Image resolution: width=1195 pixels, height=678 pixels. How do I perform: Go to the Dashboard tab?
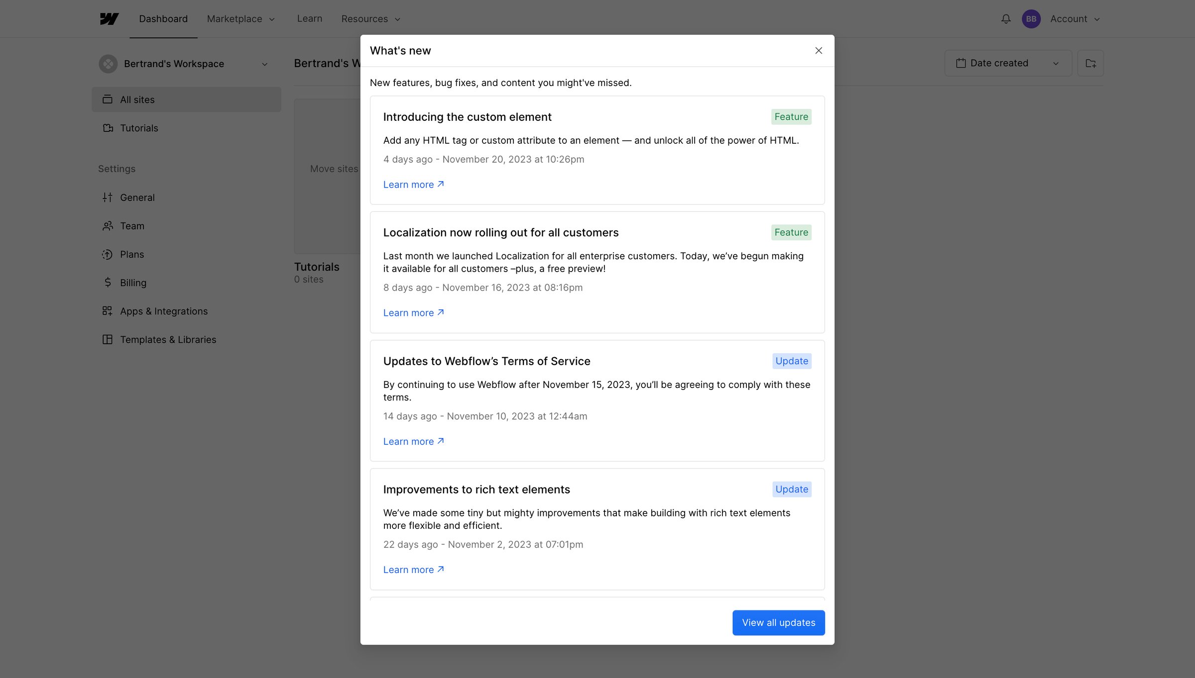pos(163,19)
